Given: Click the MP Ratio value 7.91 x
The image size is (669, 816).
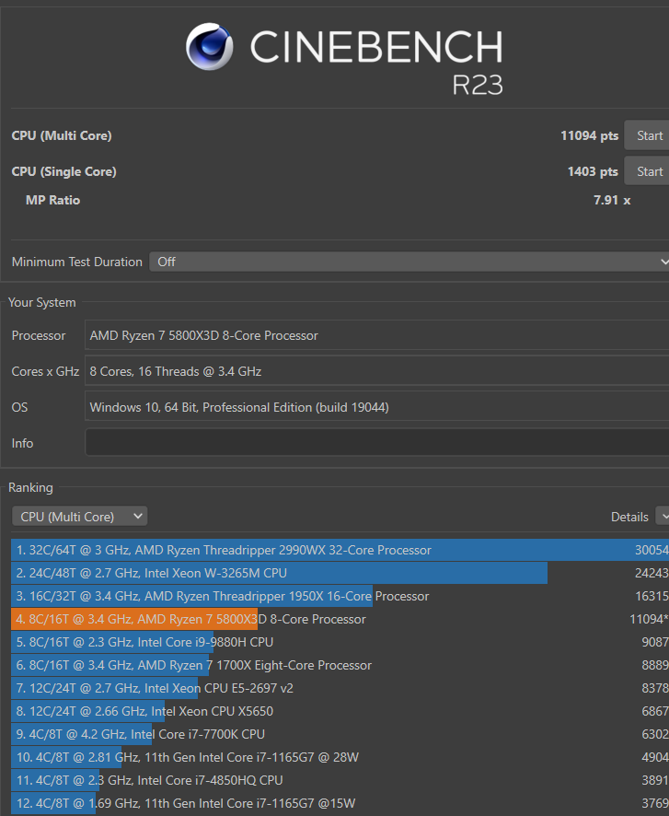Looking at the screenshot, I should 612,200.
